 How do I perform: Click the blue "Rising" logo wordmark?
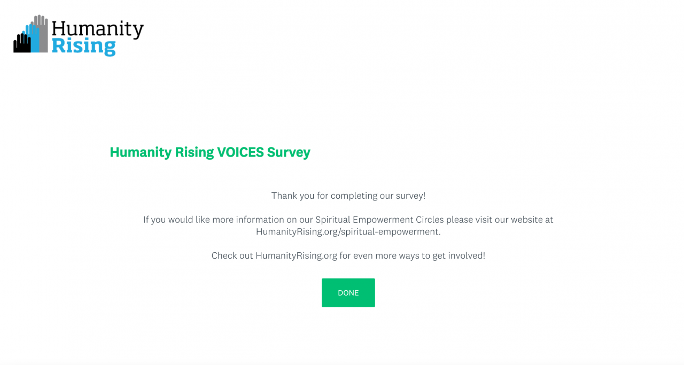click(83, 46)
